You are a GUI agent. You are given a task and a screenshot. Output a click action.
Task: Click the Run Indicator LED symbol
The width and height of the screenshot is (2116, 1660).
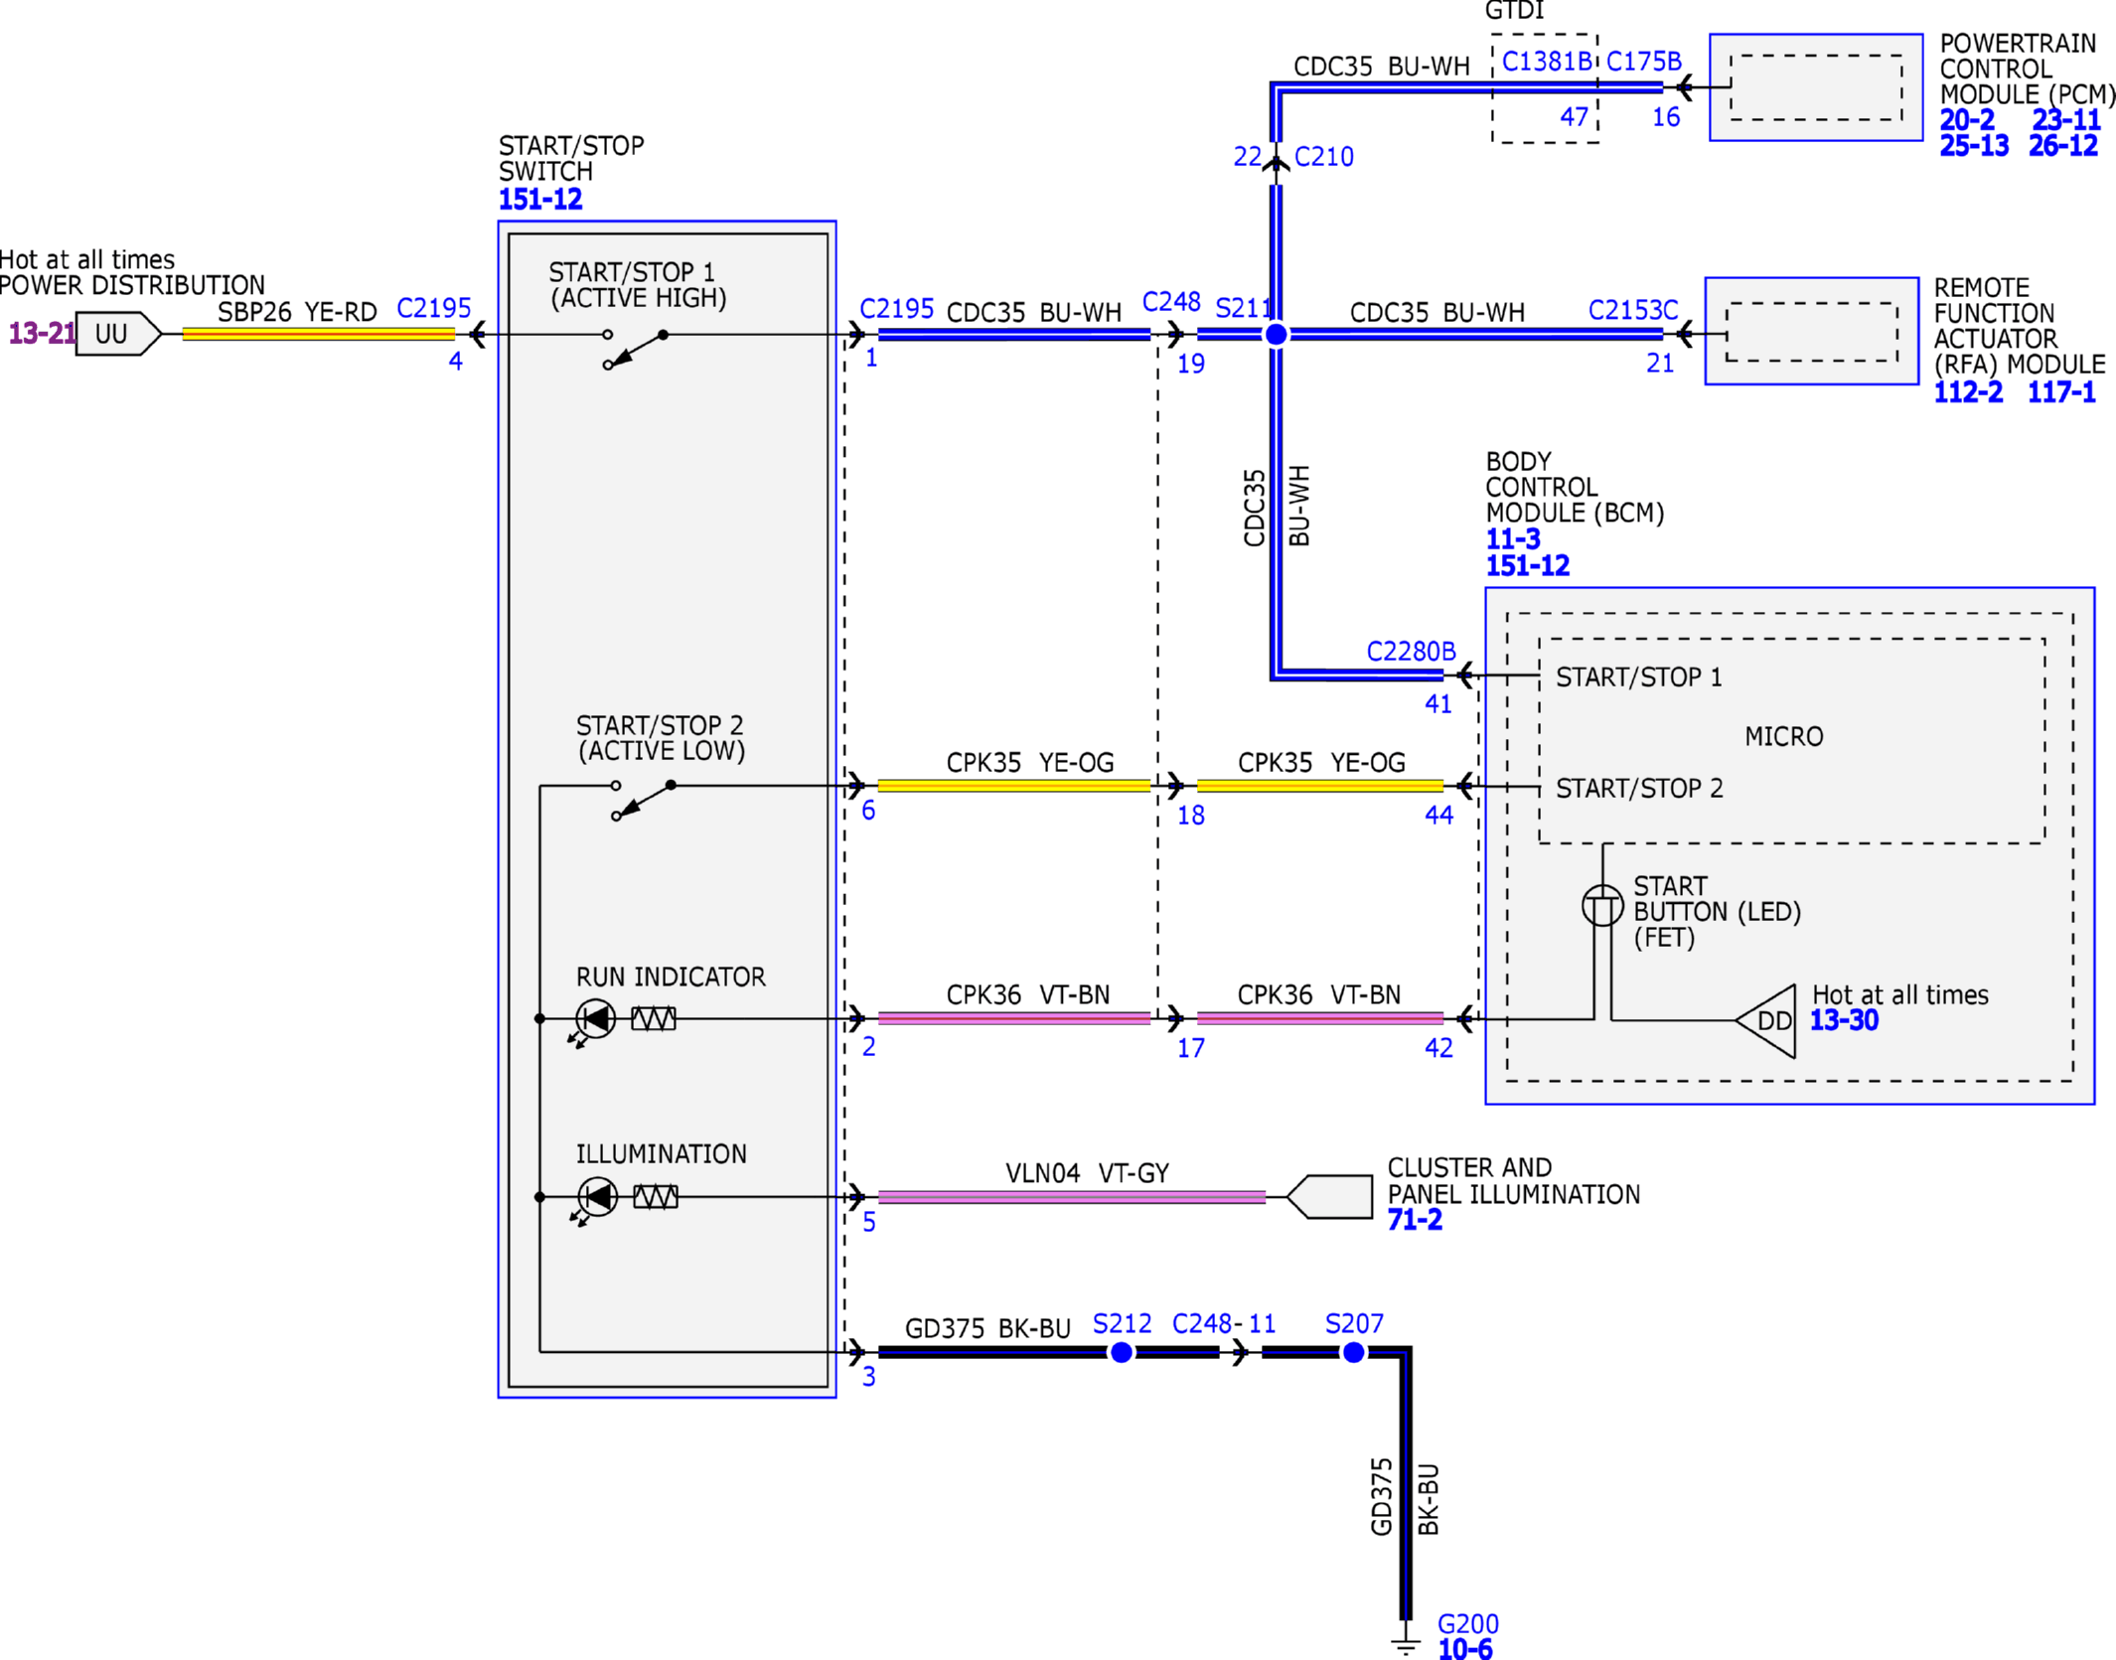pyautogui.click(x=594, y=1021)
